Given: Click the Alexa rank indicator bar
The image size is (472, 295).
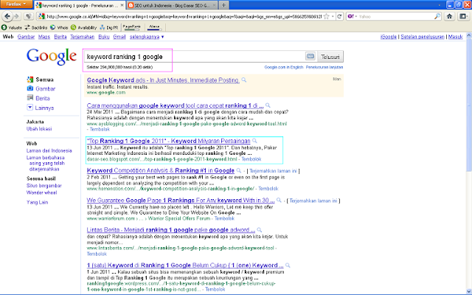Looking at the screenshot, I should pyautogui.click(x=154, y=27).
